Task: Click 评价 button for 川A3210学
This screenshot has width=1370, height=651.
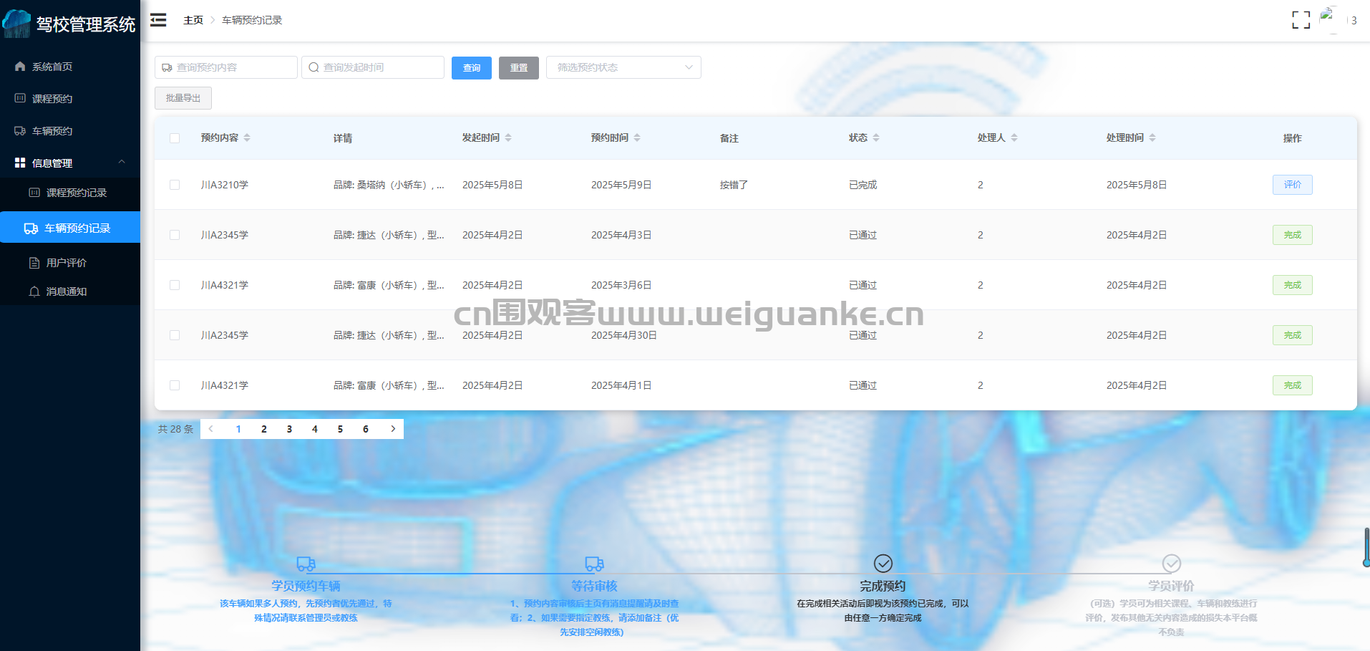Action: 1293,185
